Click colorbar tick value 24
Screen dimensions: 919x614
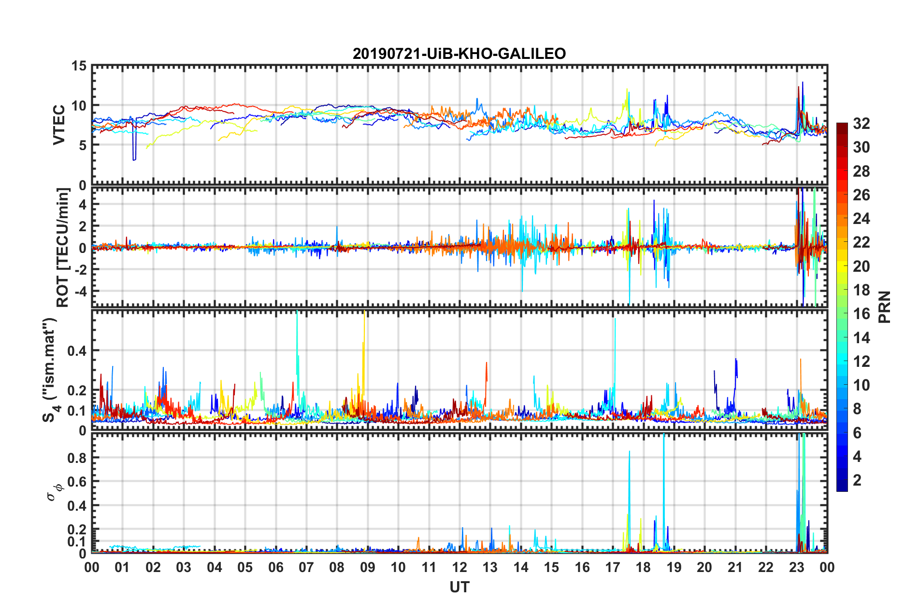click(x=861, y=219)
